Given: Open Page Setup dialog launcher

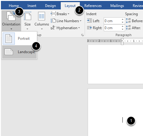Looking at the screenshot, I should (x=82, y=35).
